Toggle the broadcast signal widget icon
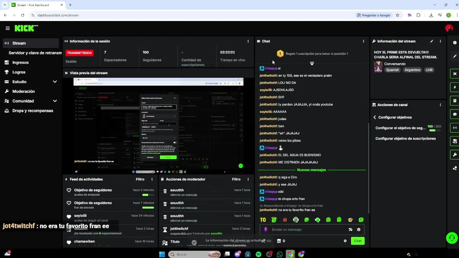 tap(455, 128)
